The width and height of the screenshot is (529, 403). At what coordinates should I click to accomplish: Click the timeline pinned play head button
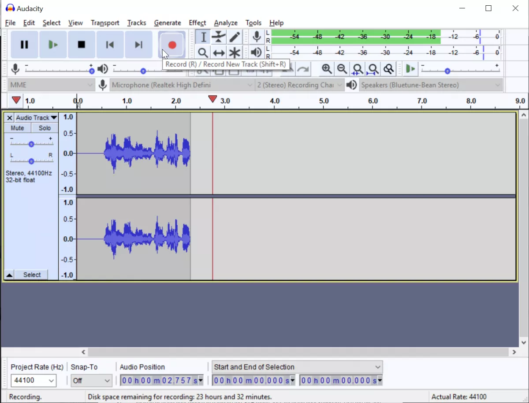(16, 100)
